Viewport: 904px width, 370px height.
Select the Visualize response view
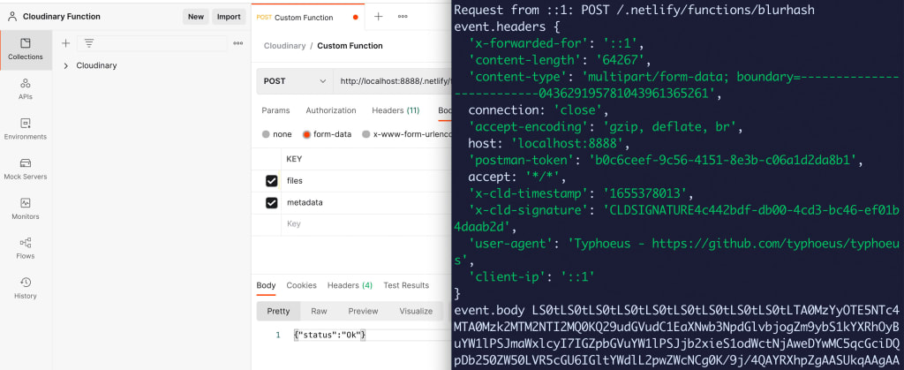(416, 311)
